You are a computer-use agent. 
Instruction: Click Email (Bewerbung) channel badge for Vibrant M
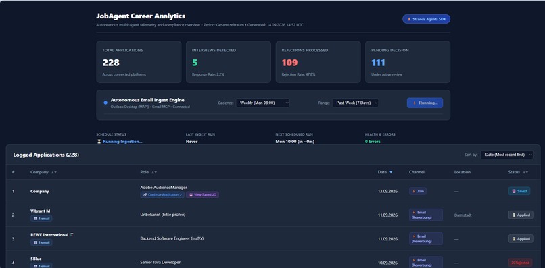[x=426, y=215]
